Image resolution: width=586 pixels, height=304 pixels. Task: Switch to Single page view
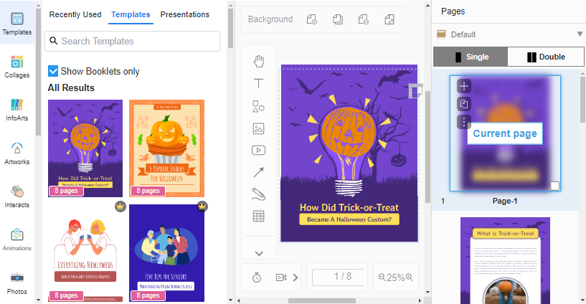(x=470, y=57)
